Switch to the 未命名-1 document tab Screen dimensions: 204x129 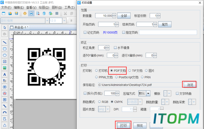19,27
